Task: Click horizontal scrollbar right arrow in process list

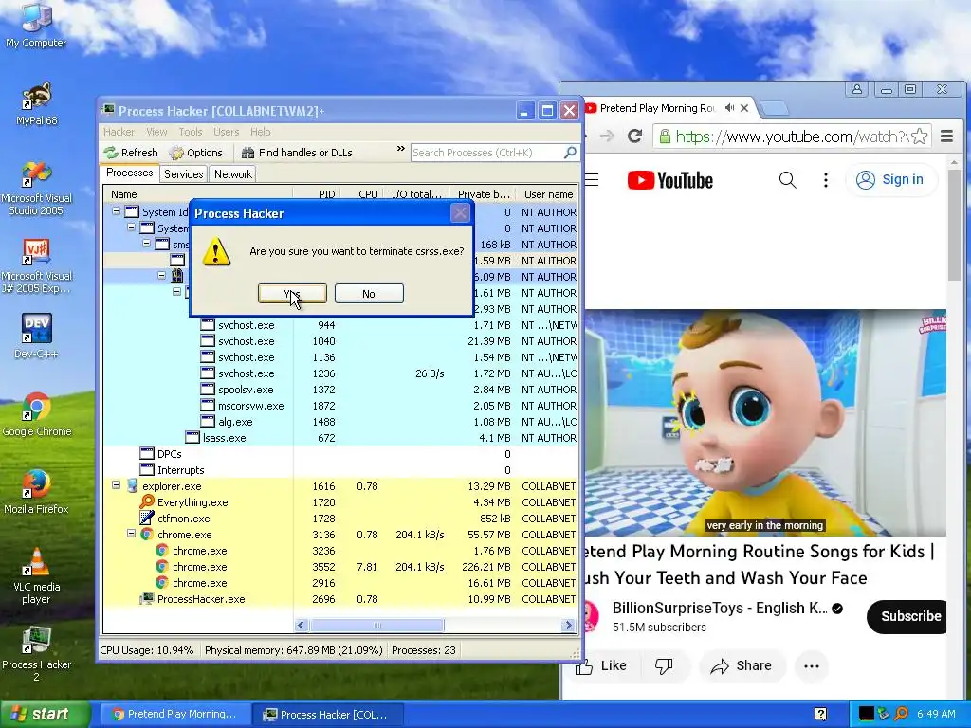Action: 568,626
